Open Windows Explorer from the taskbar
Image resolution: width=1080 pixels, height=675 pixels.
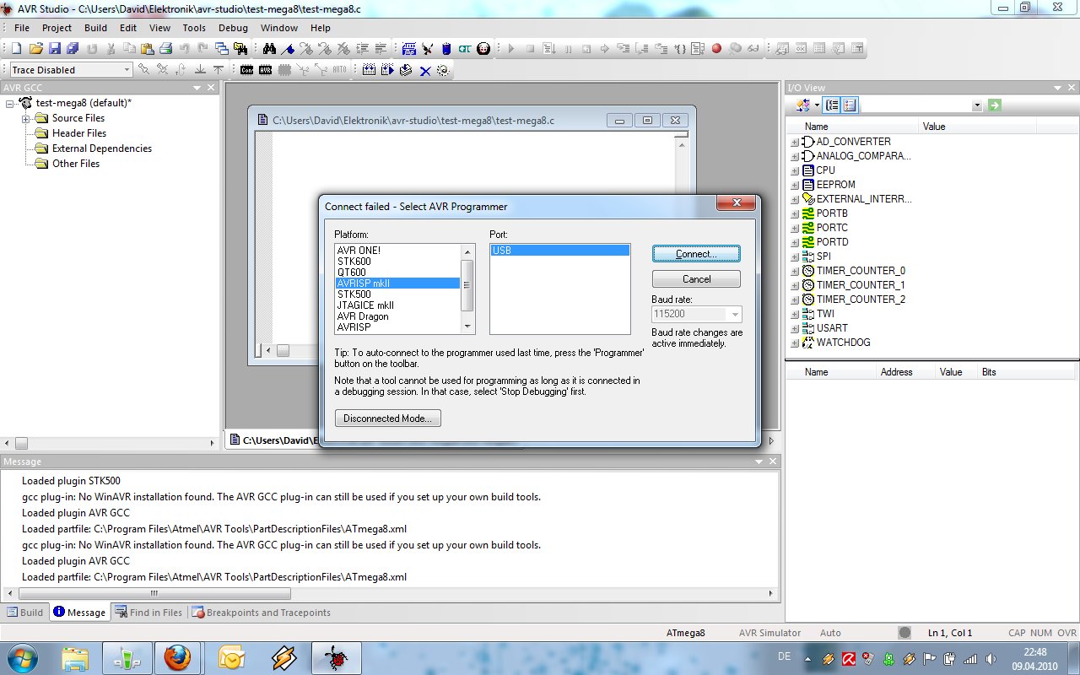pos(75,657)
